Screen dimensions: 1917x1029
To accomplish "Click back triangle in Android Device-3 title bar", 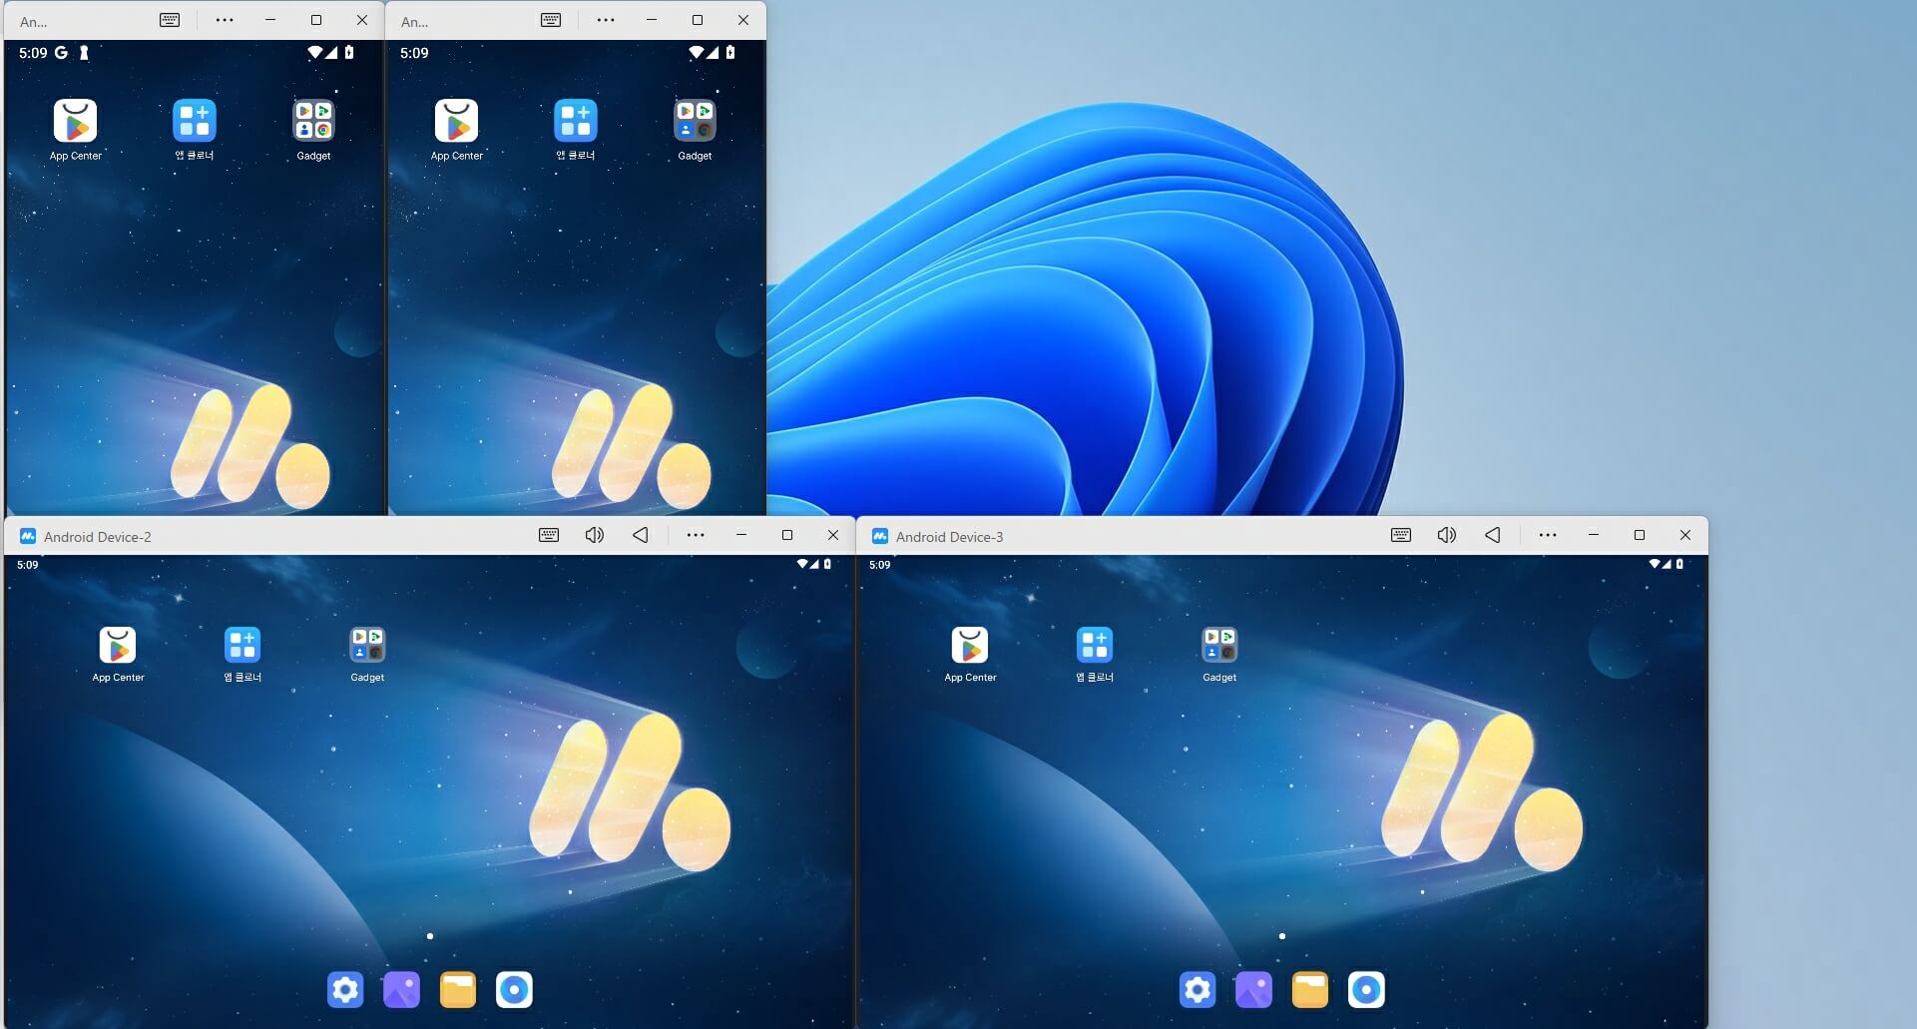I will point(1493,535).
